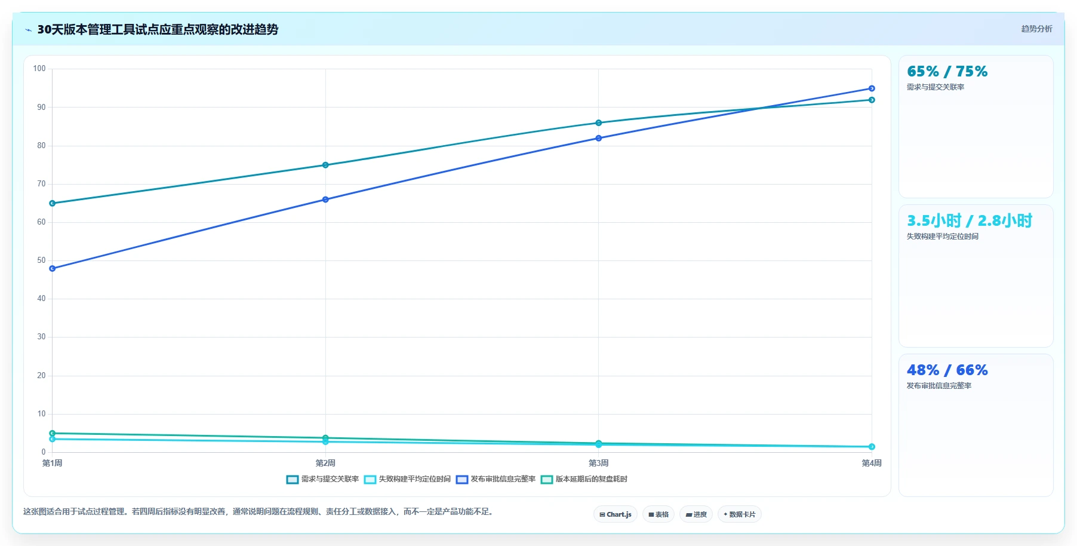Click the 65% / 75% card value

(x=947, y=72)
